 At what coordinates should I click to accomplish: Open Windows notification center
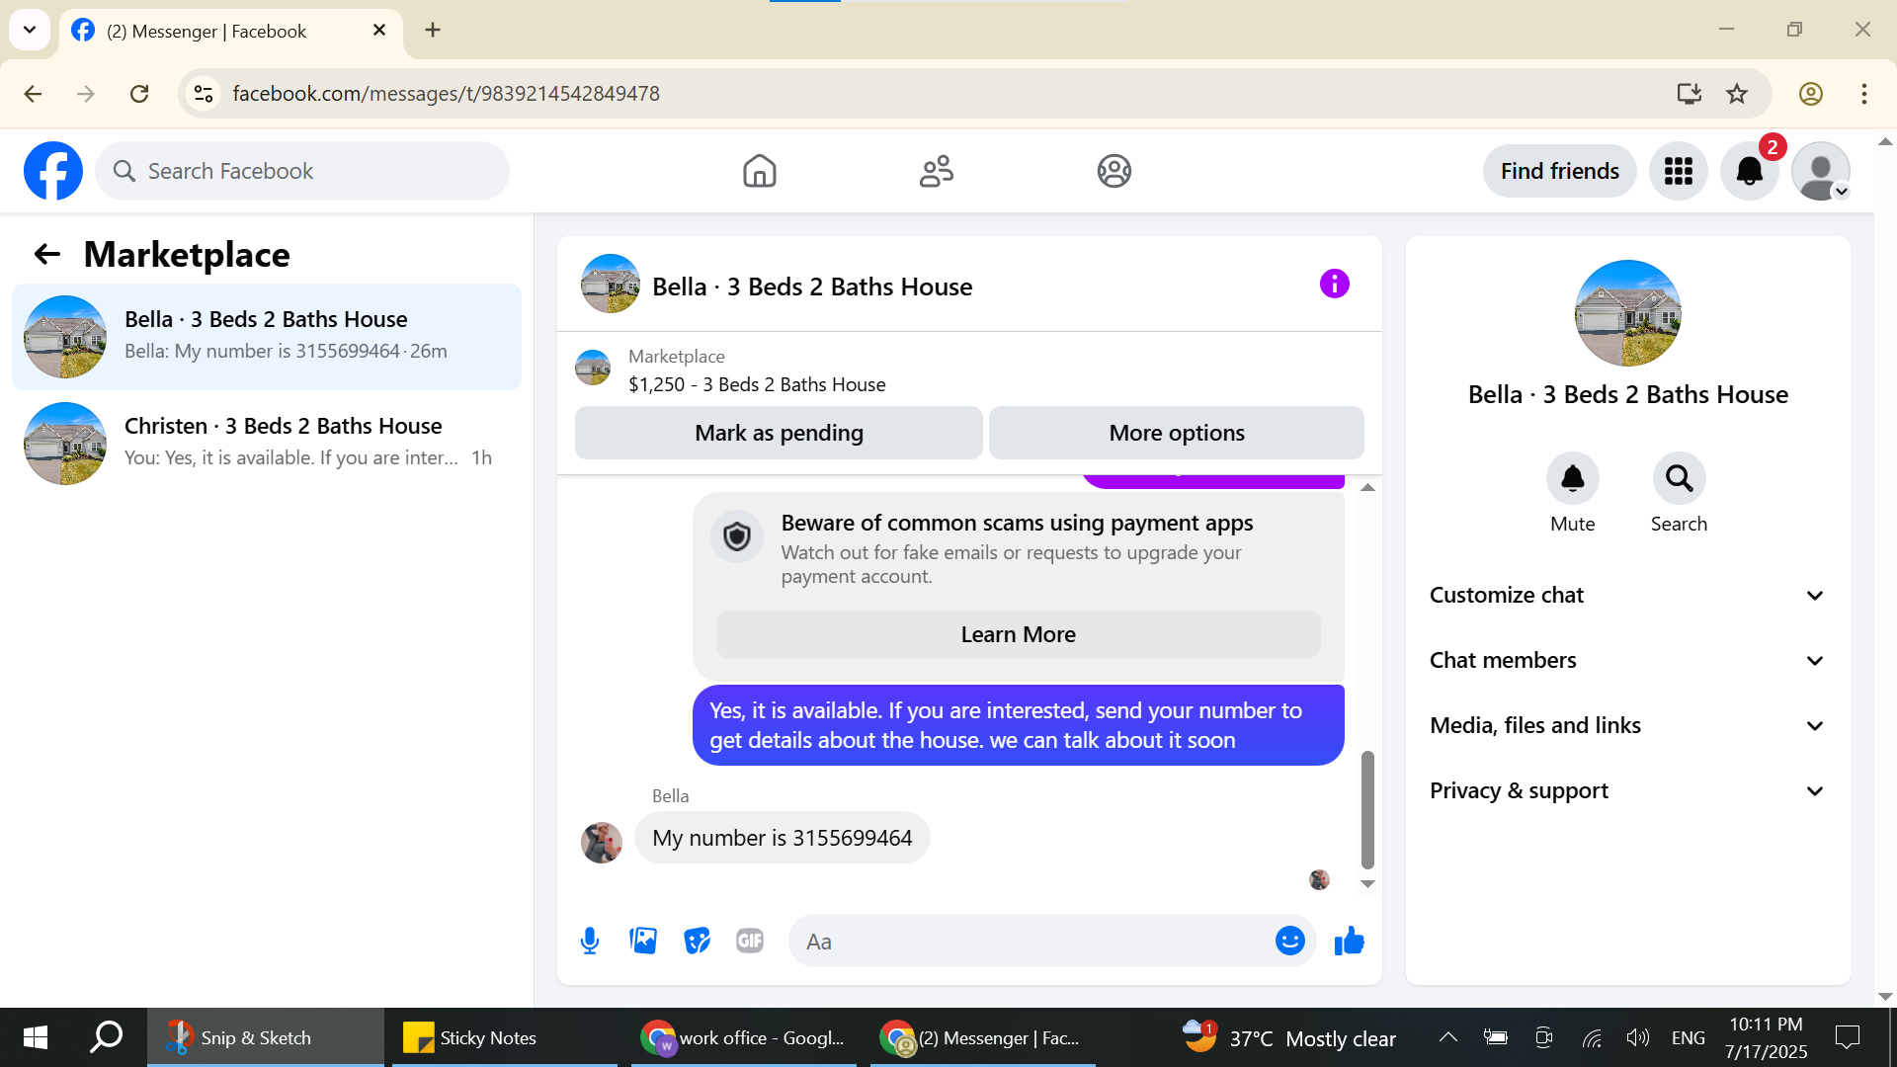[1847, 1037]
